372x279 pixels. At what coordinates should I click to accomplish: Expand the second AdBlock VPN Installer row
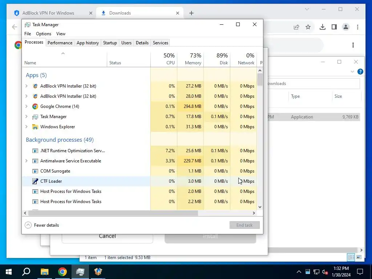coord(27,96)
